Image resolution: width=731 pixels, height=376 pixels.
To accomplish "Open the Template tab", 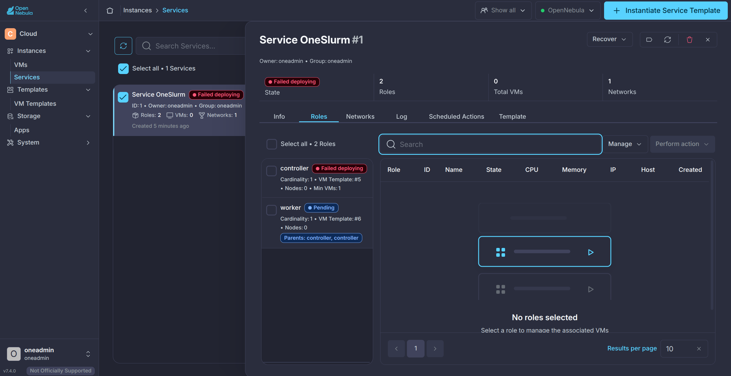I will [x=512, y=117].
